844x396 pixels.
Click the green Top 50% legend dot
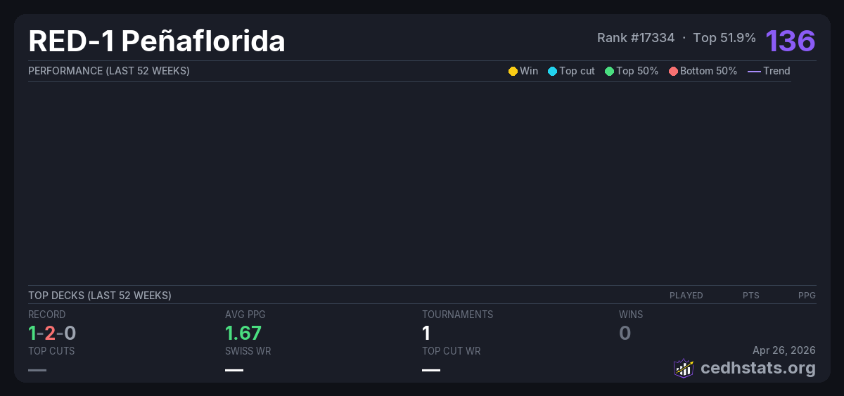pos(609,71)
